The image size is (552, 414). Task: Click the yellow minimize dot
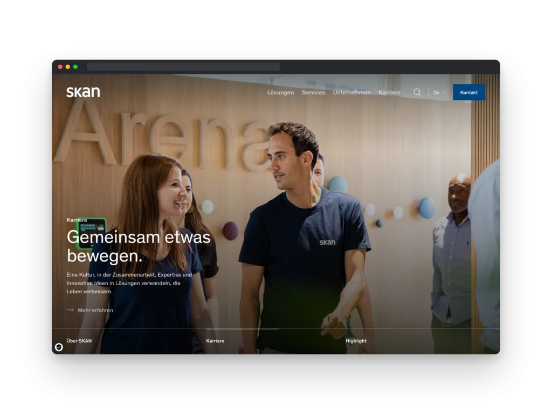(67, 67)
